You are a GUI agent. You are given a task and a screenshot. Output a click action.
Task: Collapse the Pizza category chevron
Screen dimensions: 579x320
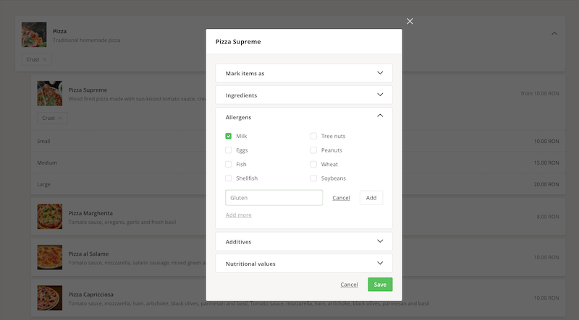(554, 33)
